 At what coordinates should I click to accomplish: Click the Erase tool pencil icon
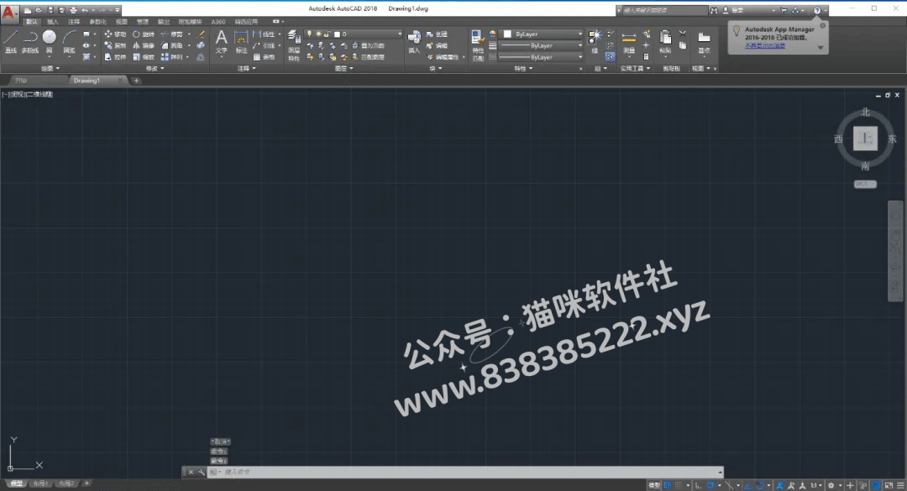click(x=201, y=34)
